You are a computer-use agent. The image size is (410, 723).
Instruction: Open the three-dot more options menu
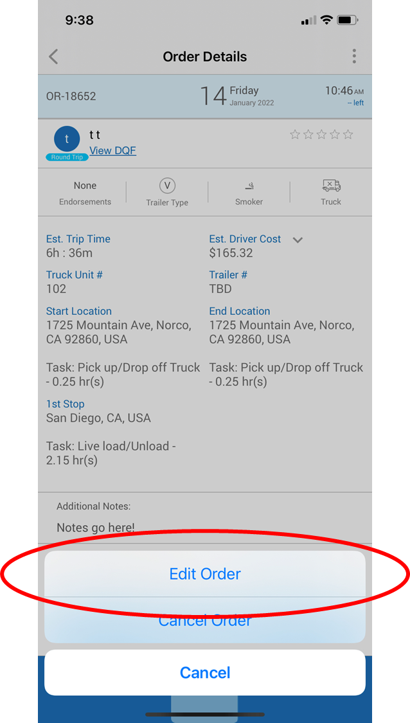click(354, 57)
